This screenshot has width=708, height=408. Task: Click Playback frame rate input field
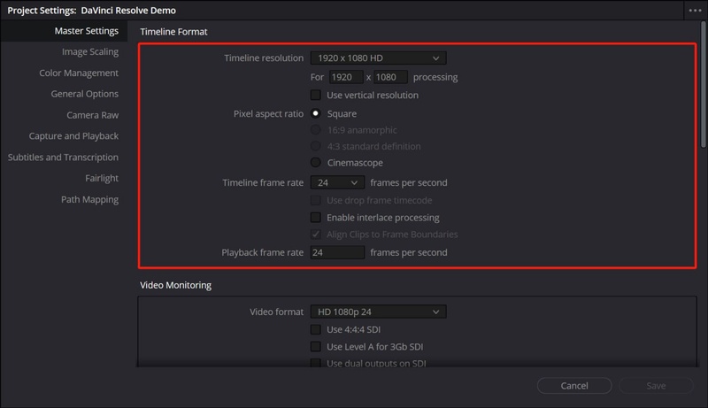coord(337,252)
